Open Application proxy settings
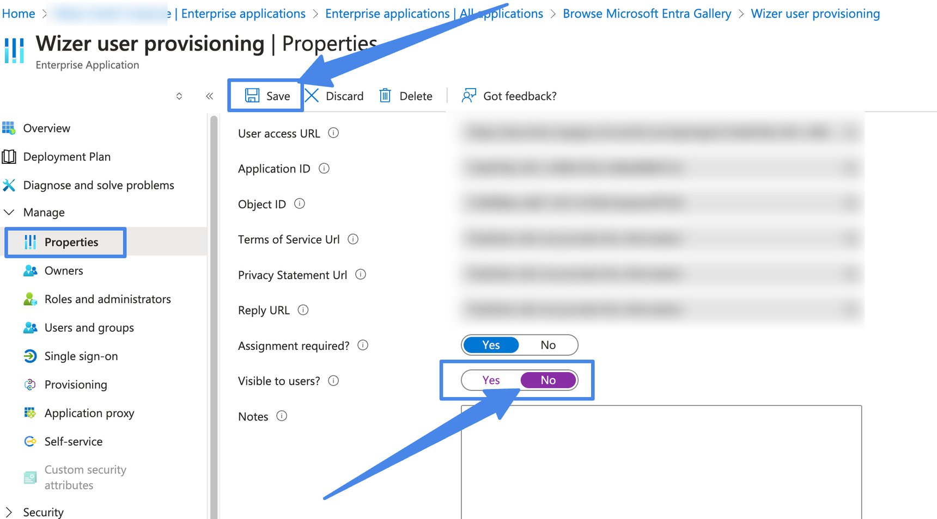 click(89, 413)
